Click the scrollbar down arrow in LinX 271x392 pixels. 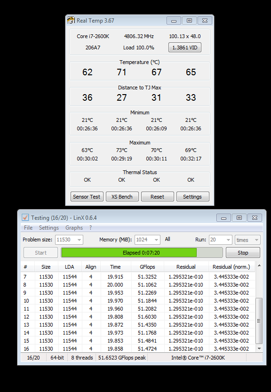(259, 348)
